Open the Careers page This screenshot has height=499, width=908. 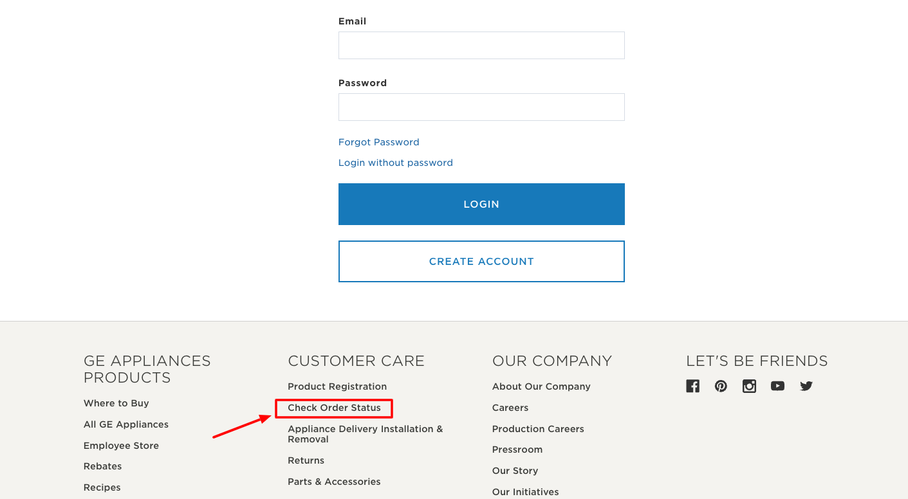(x=510, y=407)
